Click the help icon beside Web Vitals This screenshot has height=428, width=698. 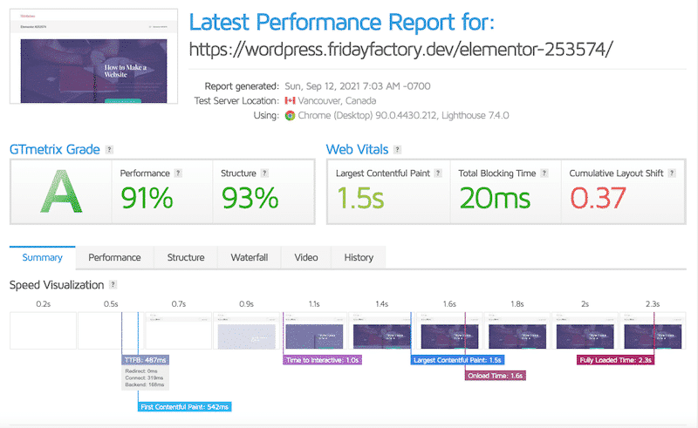[397, 150]
